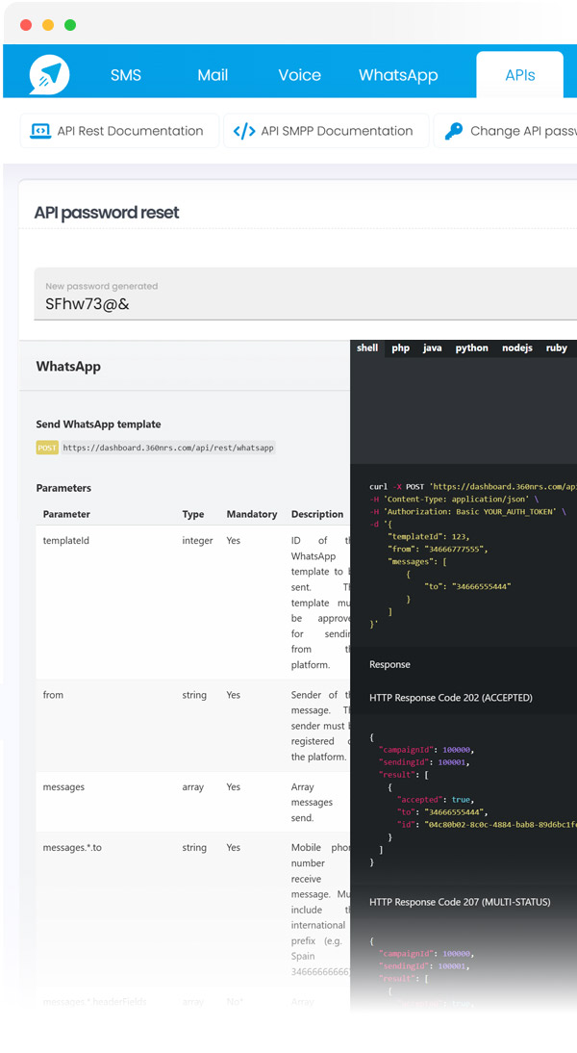Viewport: 577px width, 1053px height.
Task: Open Change API password button
Action: 506,131
